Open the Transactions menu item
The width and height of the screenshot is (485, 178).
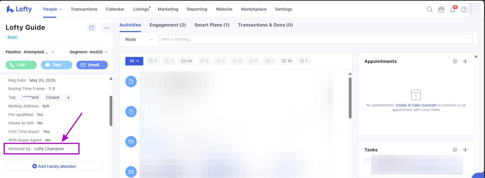click(x=84, y=9)
